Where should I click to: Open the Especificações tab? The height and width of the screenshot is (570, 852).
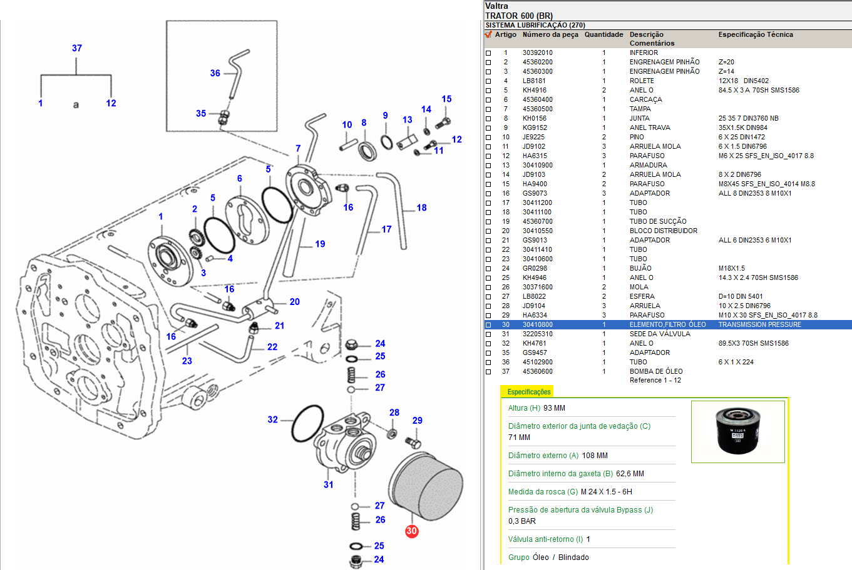[529, 392]
